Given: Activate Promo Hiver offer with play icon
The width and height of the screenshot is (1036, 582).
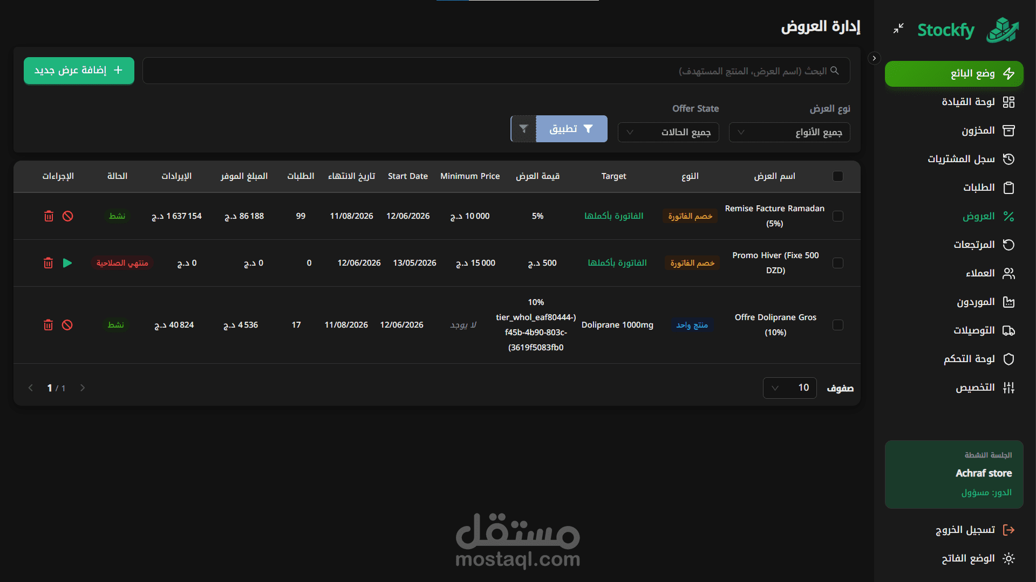Looking at the screenshot, I should (67, 263).
